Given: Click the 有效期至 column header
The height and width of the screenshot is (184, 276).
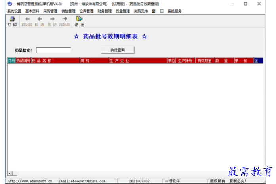Looking at the screenshot, I should pos(205,61).
